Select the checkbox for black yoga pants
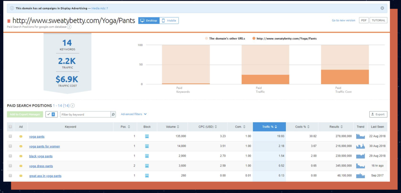This screenshot has width=401, height=193. (x=10, y=156)
